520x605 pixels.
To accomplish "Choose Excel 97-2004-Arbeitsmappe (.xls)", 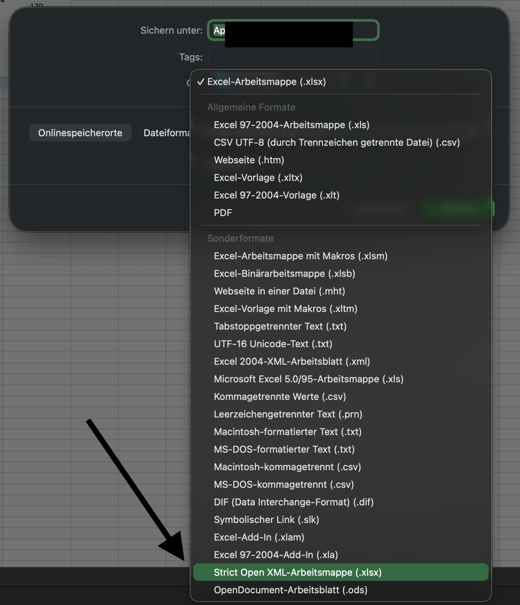I will [341, 125].
